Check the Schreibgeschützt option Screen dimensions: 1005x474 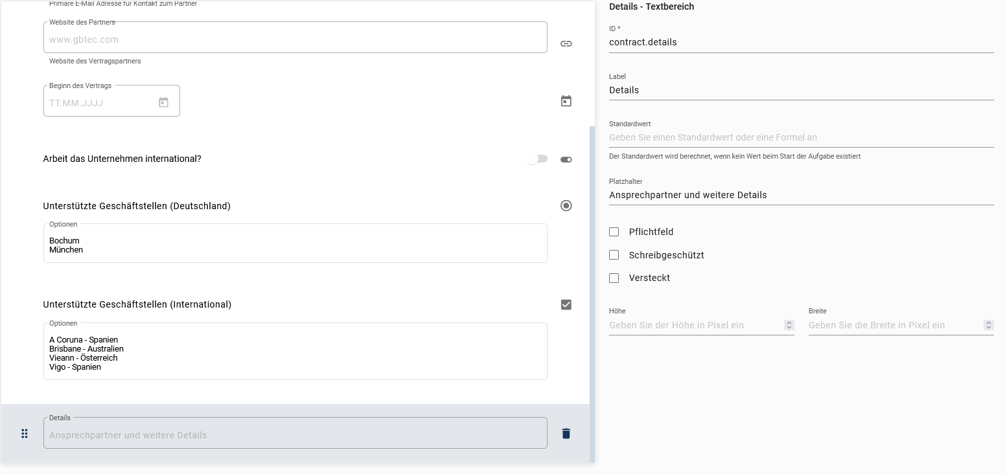[x=614, y=255]
